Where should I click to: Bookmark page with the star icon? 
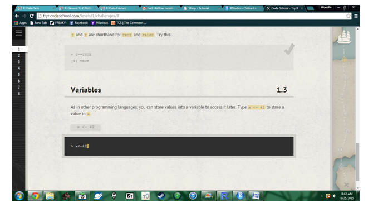(x=349, y=16)
